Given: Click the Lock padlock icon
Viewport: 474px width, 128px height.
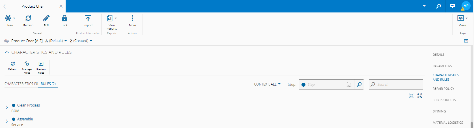Looking at the screenshot, I should click(64, 19).
